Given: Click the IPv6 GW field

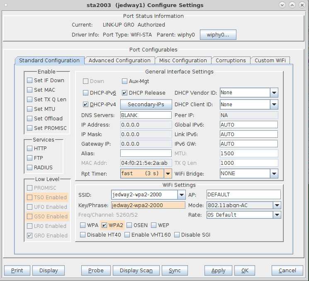Looking at the screenshot, I should (249, 144).
